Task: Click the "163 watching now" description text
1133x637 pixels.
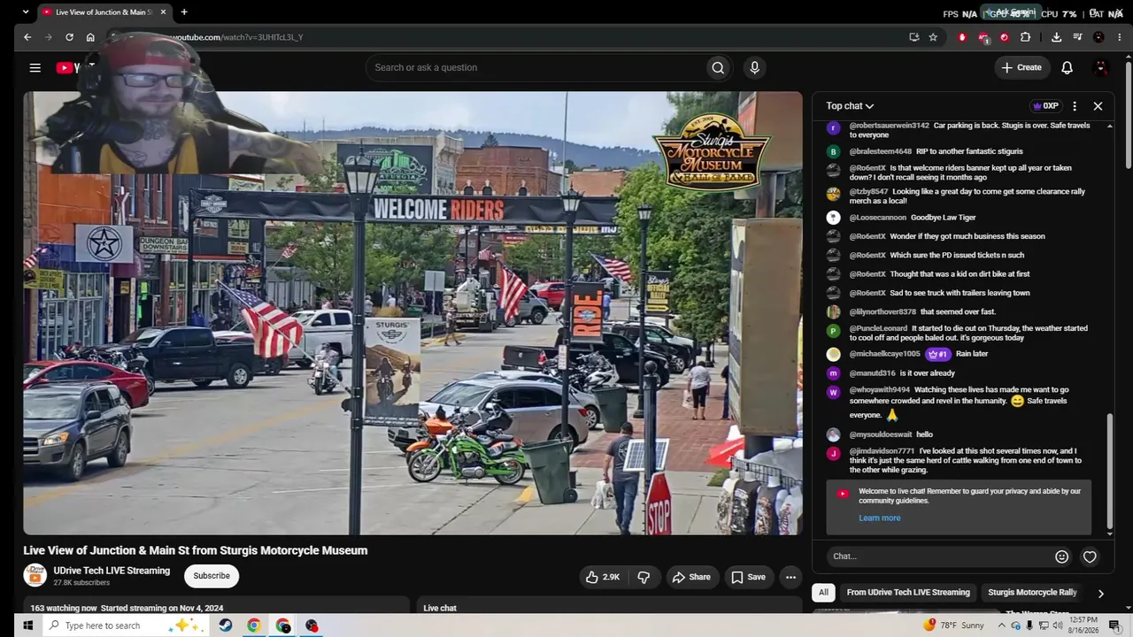Action: [x=64, y=608]
